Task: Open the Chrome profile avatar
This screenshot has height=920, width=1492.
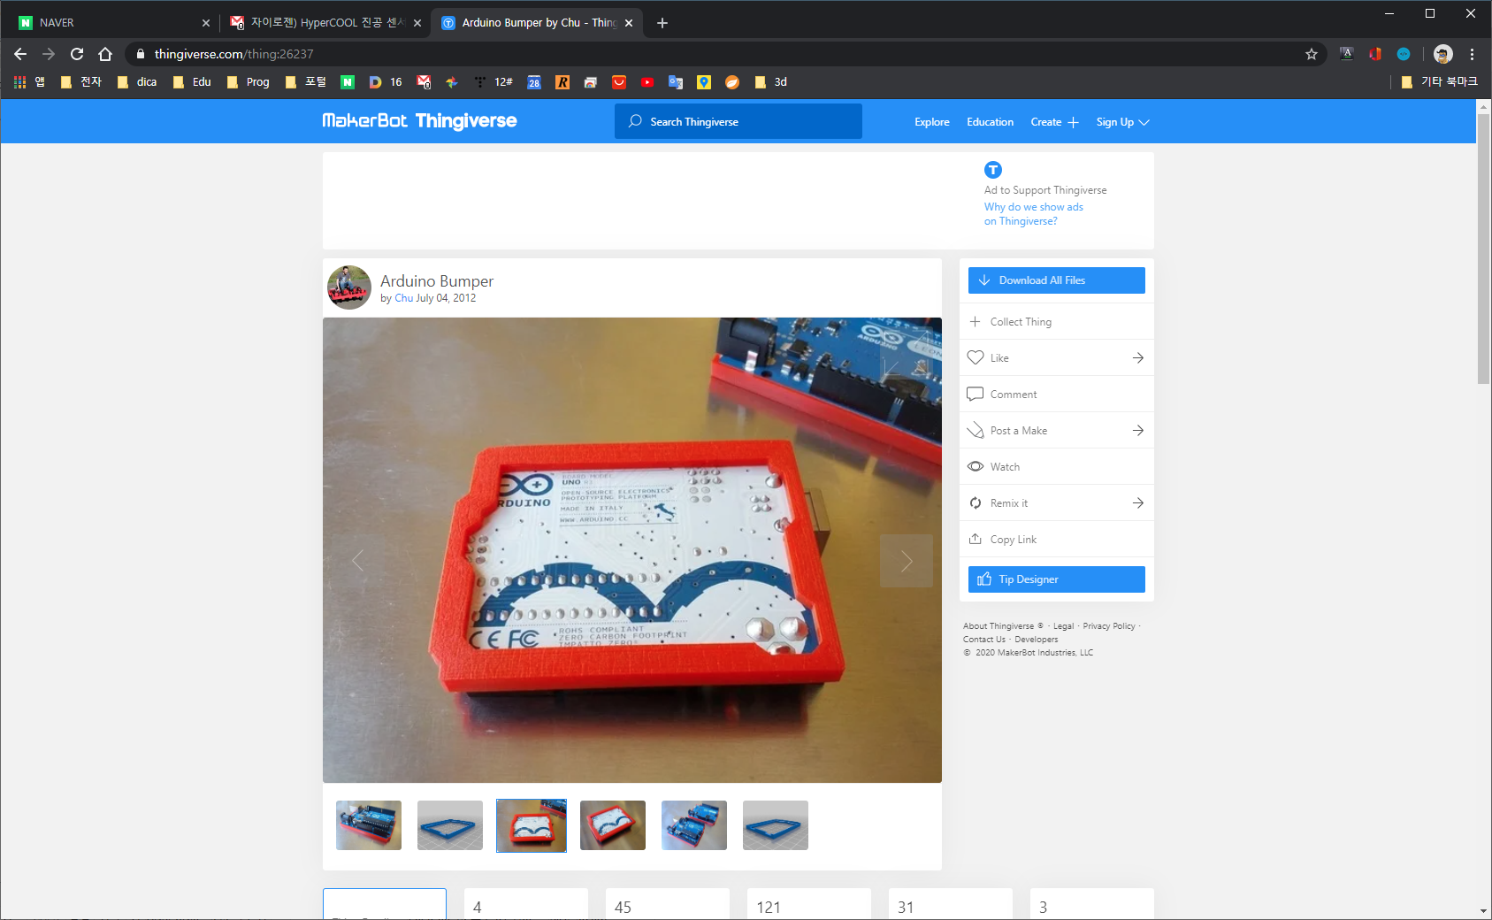Action: coord(1443,54)
